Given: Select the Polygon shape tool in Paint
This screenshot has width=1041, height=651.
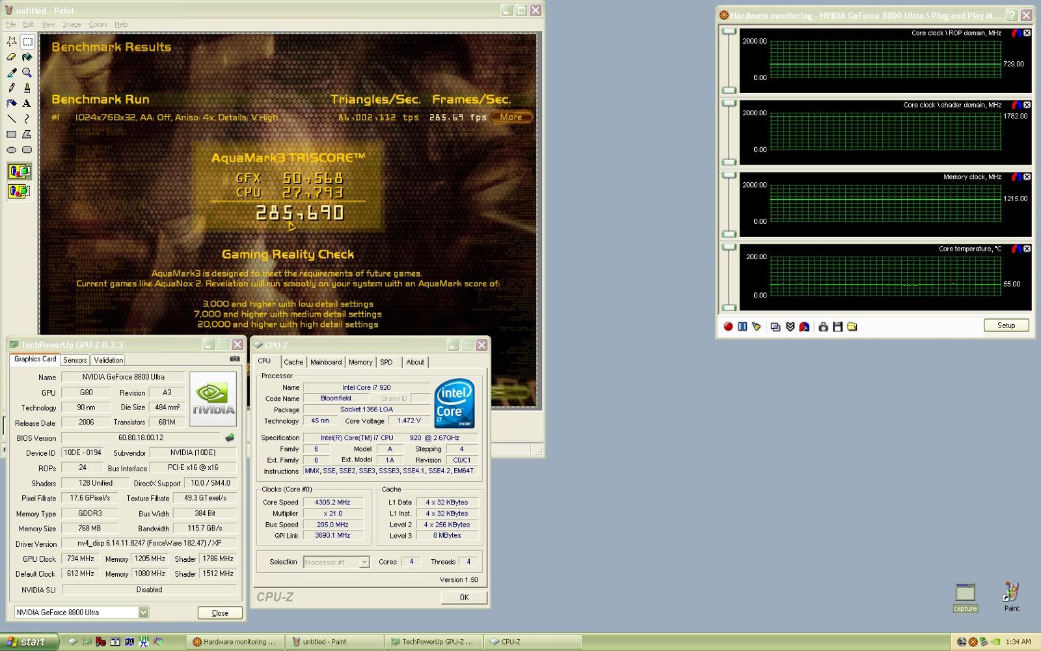Looking at the screenshot, I should 27,134.
